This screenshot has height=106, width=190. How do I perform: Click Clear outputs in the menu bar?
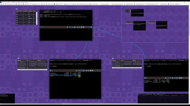tap(139, 4)
